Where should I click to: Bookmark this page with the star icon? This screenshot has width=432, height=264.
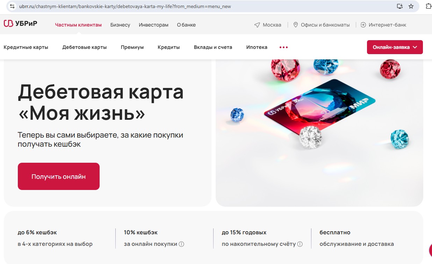pos(411,6)
